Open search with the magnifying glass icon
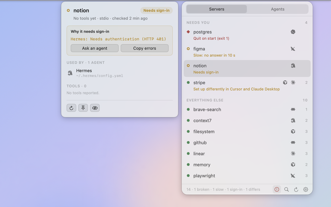The image size is (331, 207). tap(287, 189)
